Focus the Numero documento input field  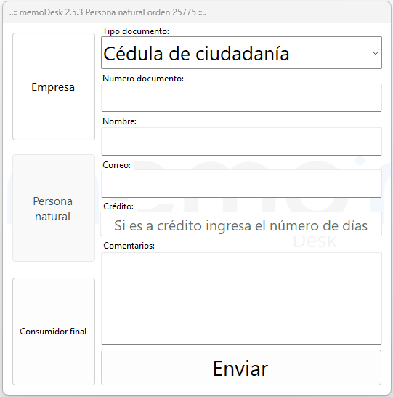pos(241,97)
